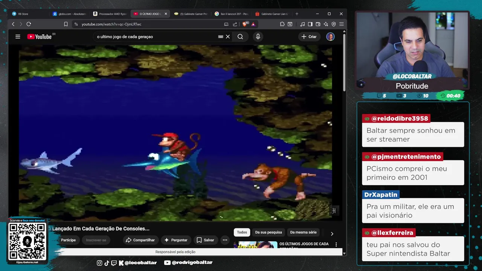Switch to the RB Store tab
Image resolution: width=482 pixels, height=271 pixels.
(28, 14)
